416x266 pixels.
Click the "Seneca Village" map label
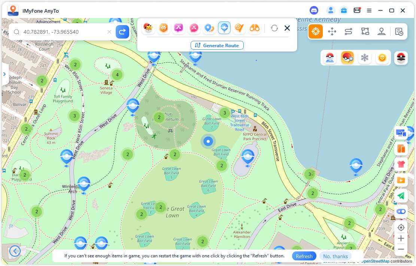(106, 90)
